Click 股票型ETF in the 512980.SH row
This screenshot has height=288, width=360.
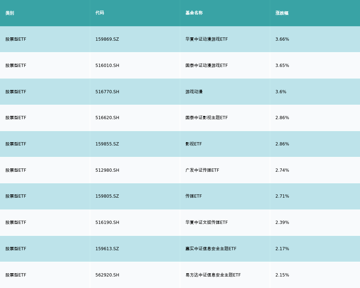[x=16, y=170]
